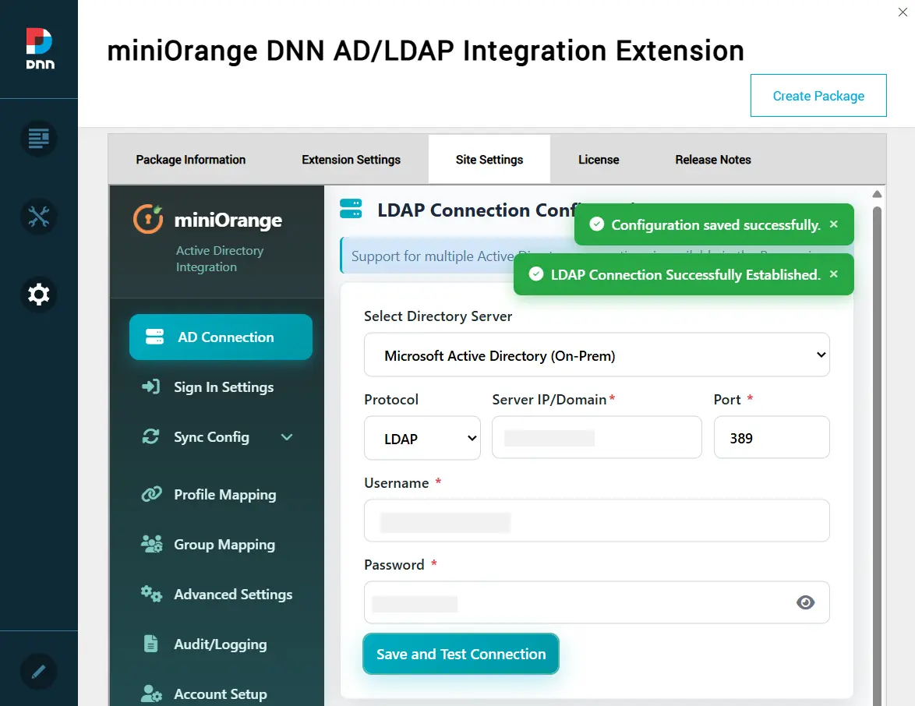
Task: Click the miniOrange DNN AD/LDAP Integration Extension title
Action: tap(426, 51)
